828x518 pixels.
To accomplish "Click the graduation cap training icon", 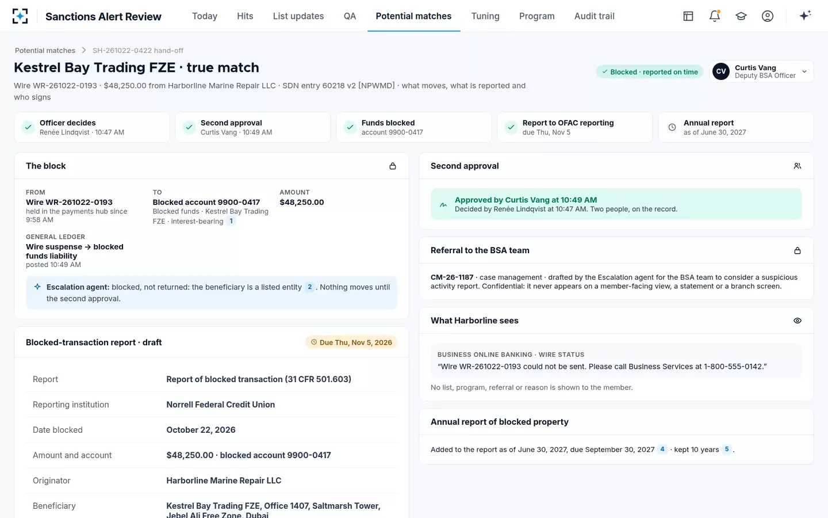I will point(741,16).
